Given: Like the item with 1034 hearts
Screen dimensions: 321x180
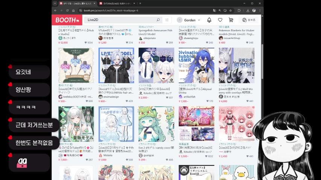Looking at the screenshot, I should point(85,42).
